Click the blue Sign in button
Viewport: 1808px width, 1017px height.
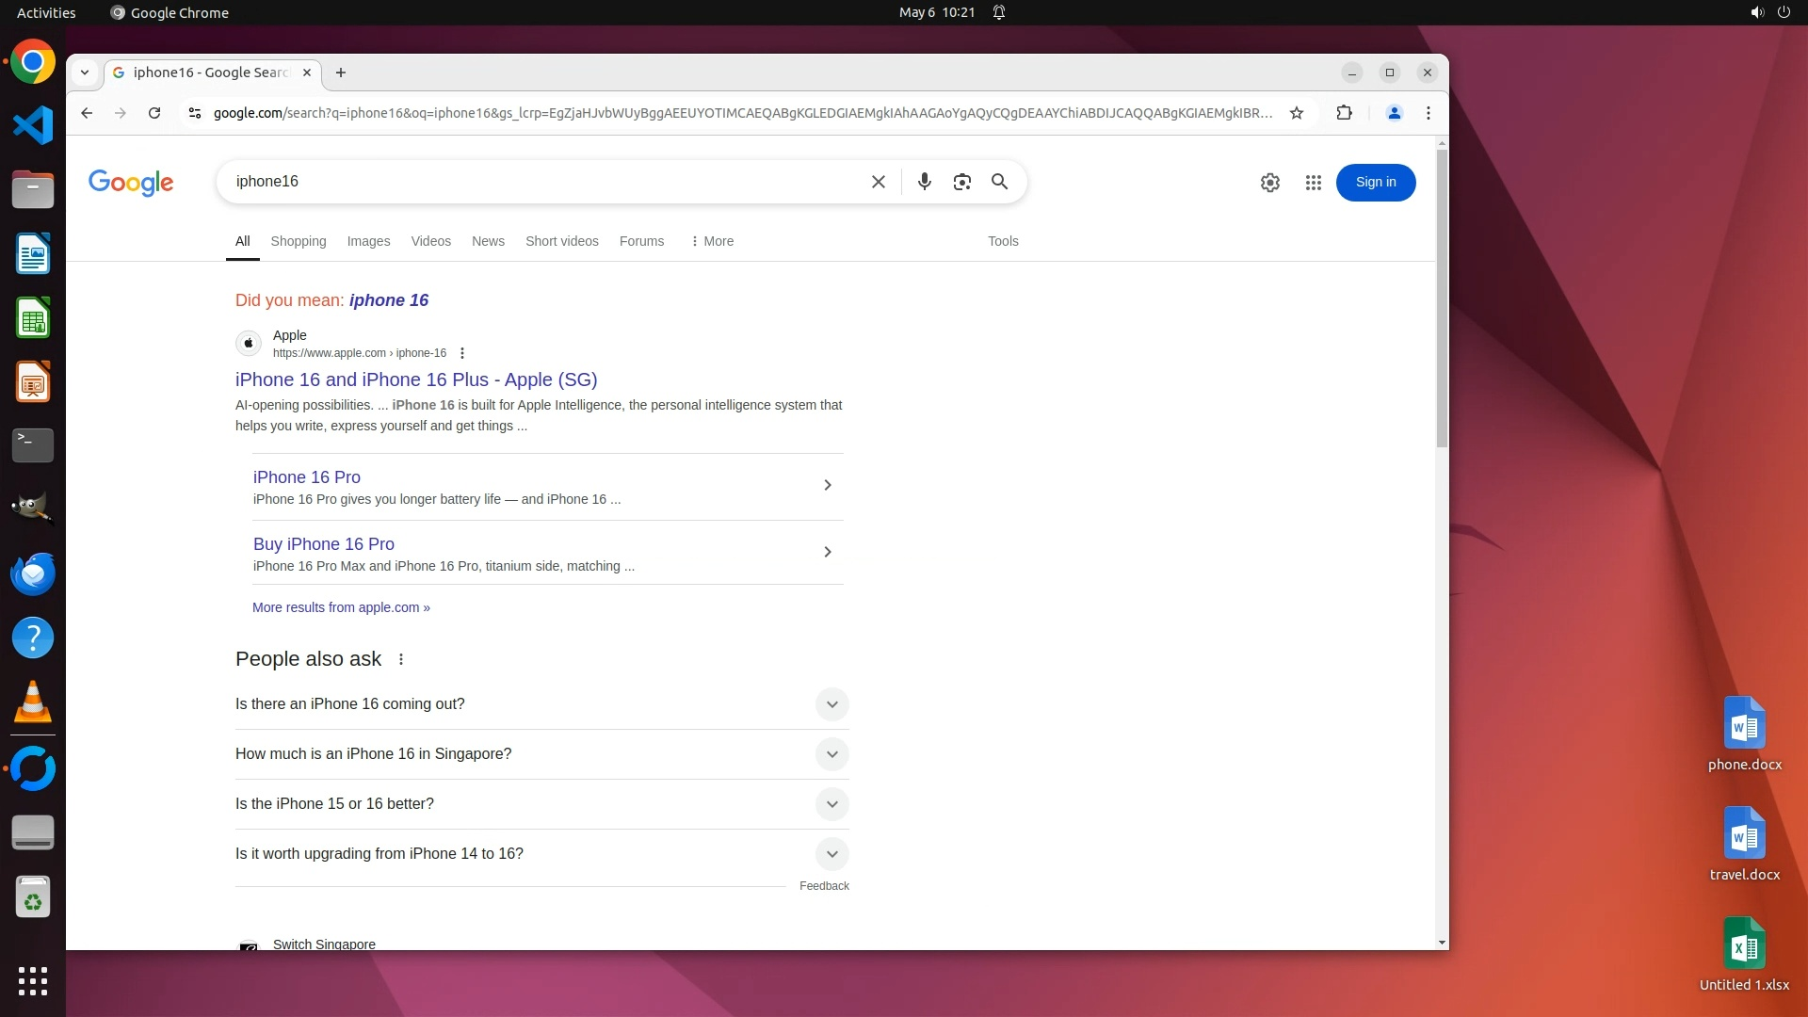(x=1375, y=183)
